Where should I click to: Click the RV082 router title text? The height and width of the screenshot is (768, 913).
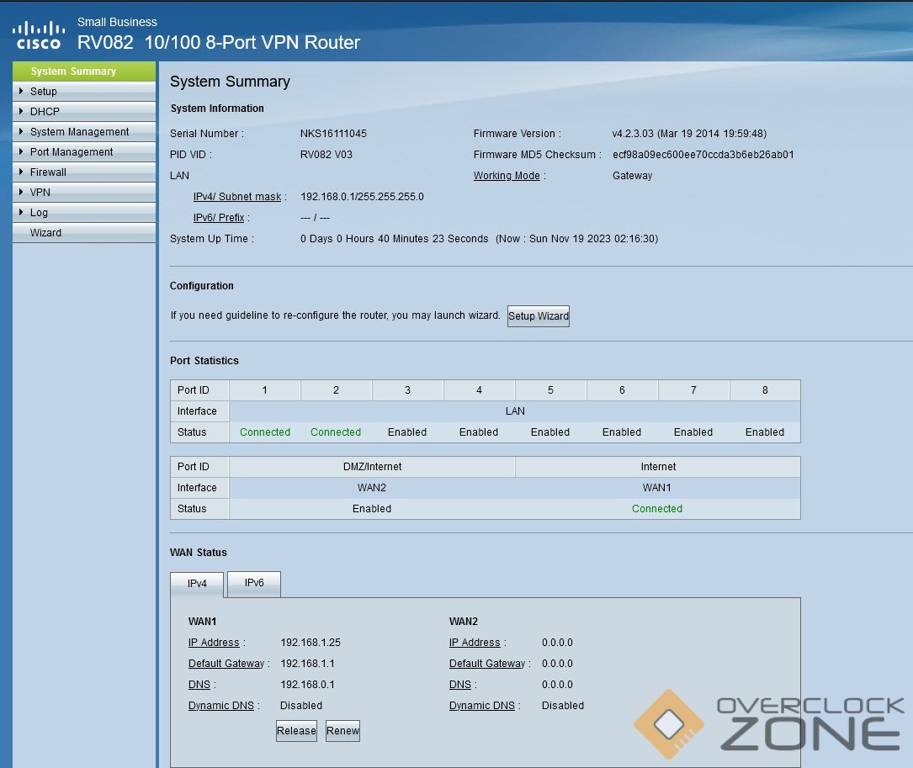[x=218, y=42]
